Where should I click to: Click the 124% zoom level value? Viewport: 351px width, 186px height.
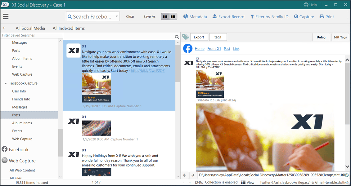(x=198, y=183)
